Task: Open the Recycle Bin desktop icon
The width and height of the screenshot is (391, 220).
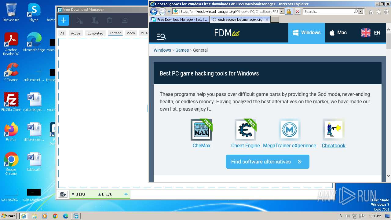Action: [11, 12]
